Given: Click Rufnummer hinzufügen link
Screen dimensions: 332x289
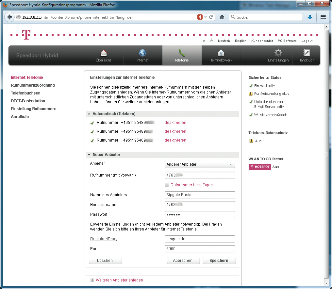Looking at the screenshot, I should [x=191, y=185].
